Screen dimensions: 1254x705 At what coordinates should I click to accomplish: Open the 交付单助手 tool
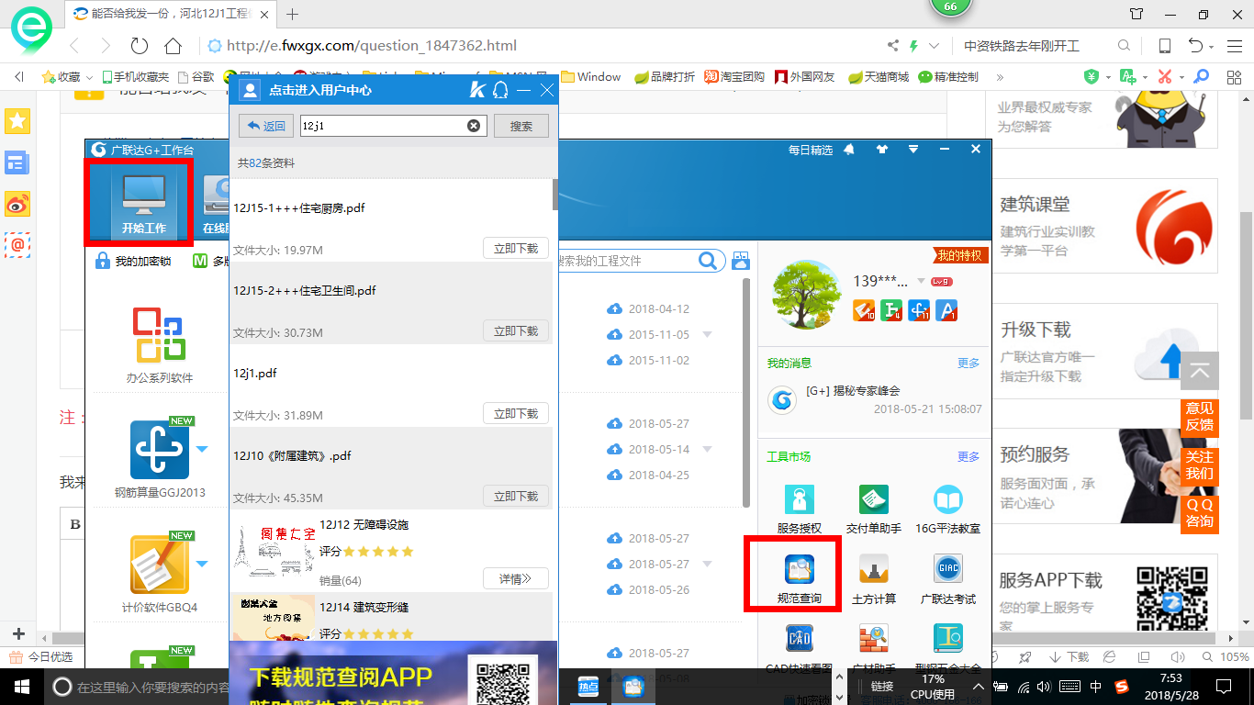point(874,509)
